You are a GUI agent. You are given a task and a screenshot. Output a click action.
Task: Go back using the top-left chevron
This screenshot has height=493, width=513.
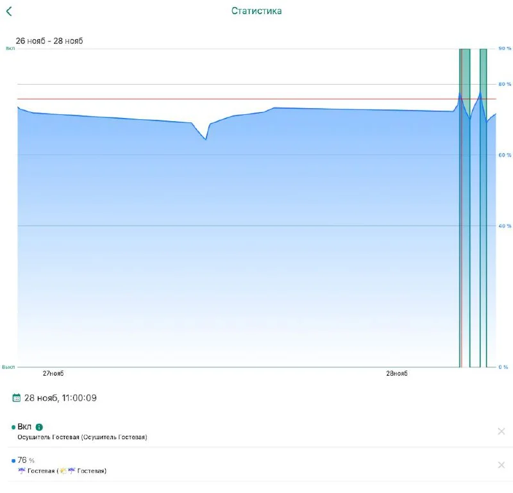tap(9, 12)
